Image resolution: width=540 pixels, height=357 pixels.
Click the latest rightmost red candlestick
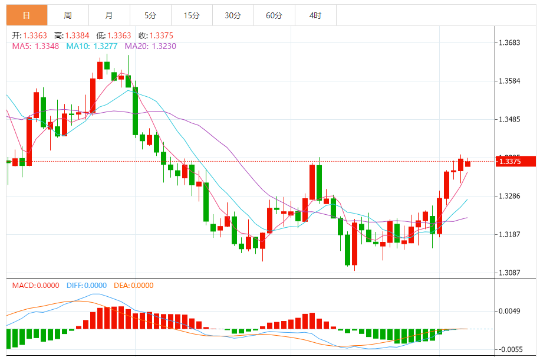pos(467,163)
